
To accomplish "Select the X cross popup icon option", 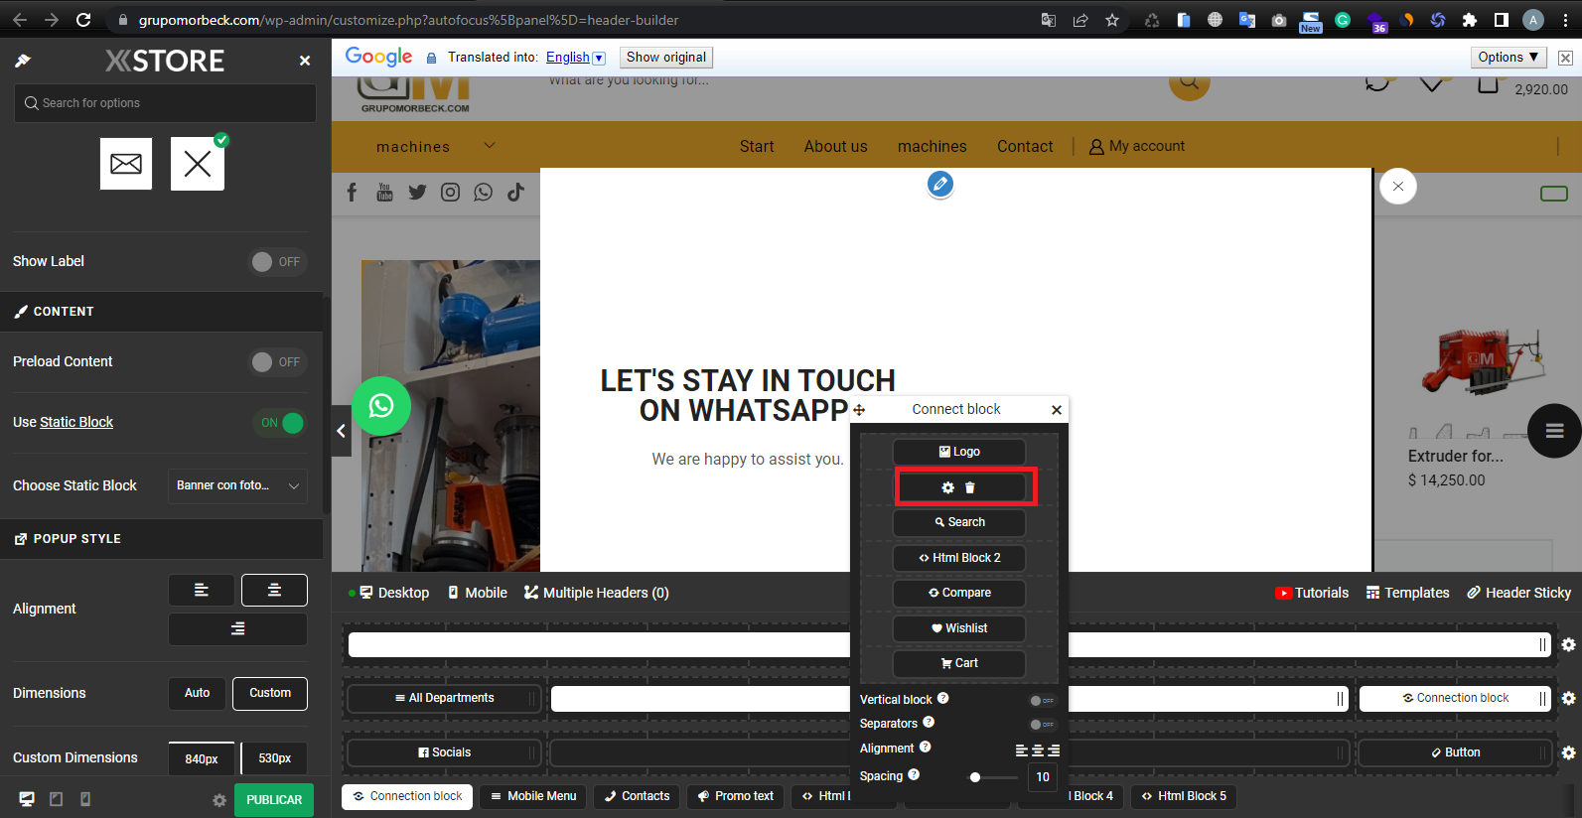I will click(198, 164).
